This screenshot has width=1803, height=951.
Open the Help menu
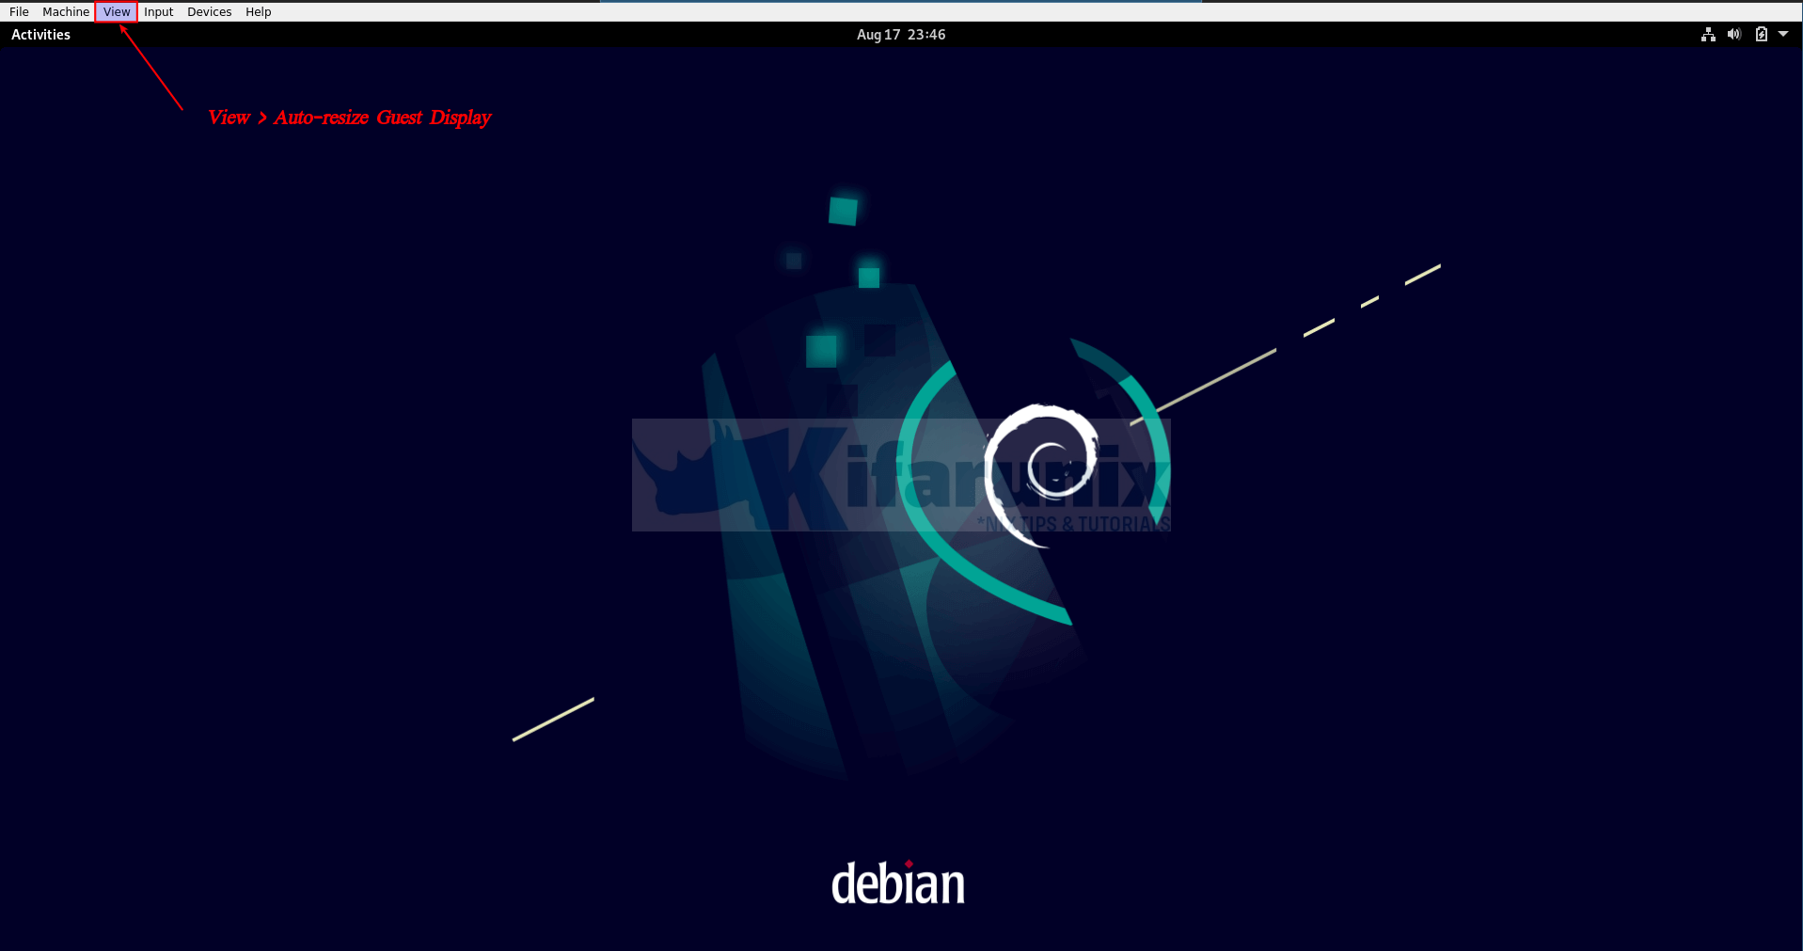[257, 11]
